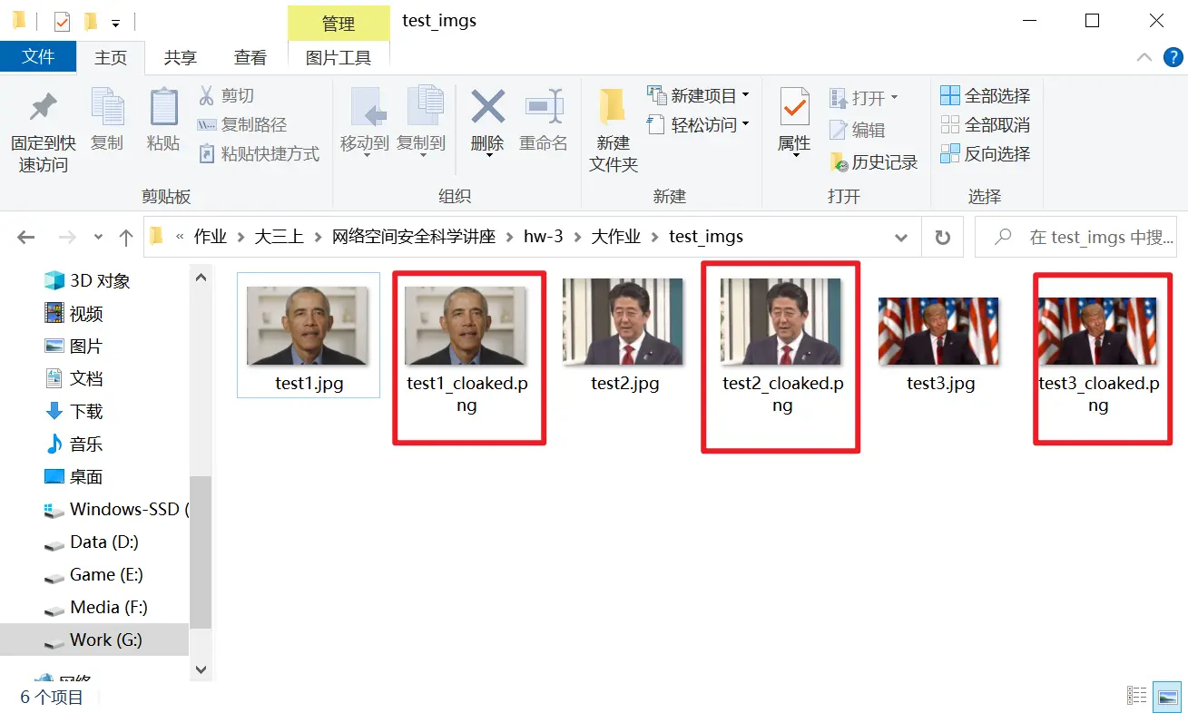
Task: Switch to large thumbnails view in status bar
Action: pos(1167,697)
